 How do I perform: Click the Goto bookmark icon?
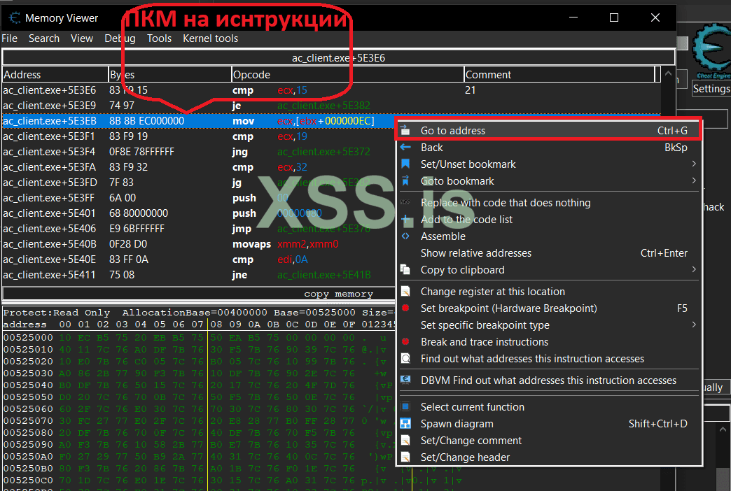pos(405,181)
